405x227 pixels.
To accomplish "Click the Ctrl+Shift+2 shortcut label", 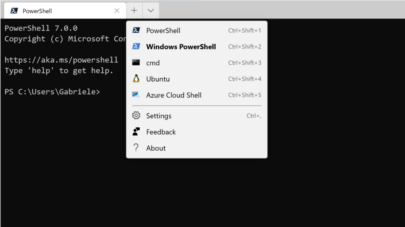I will [244, 47].
